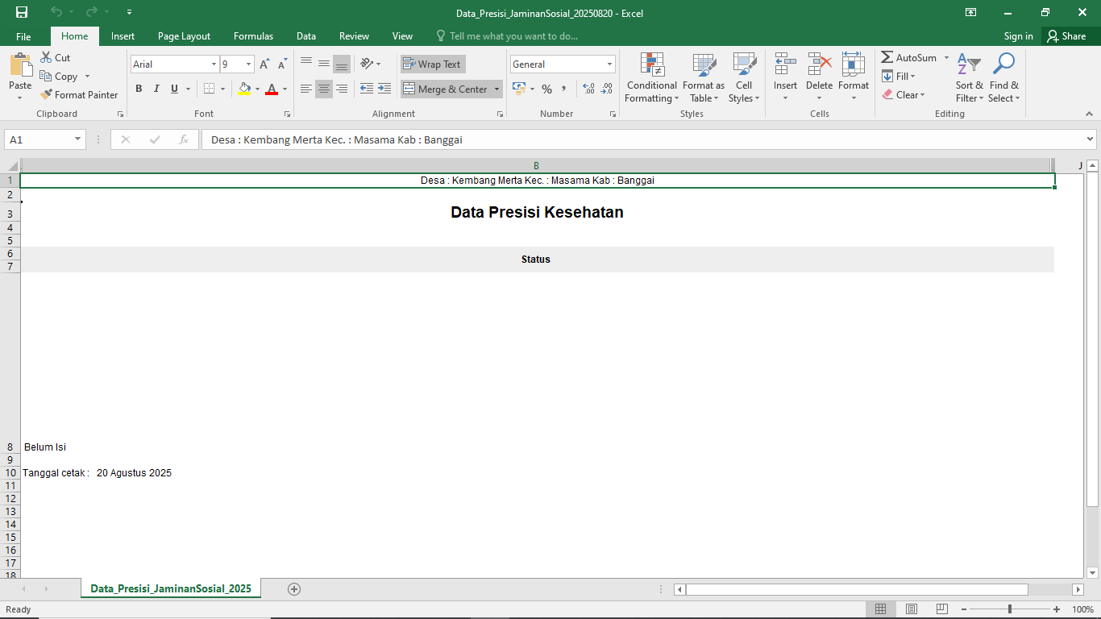1101x619 pixels.
Task: Click Decrease Decimal icon
Action: click(607, 89)
